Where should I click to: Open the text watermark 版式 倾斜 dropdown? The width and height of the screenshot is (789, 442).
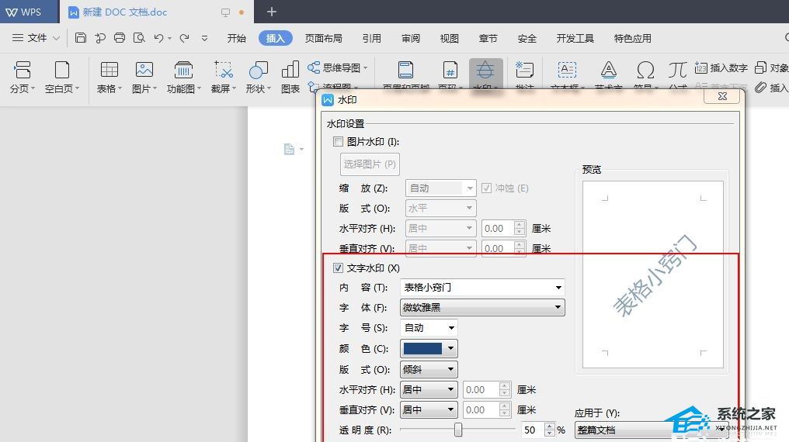click(429, 370)
